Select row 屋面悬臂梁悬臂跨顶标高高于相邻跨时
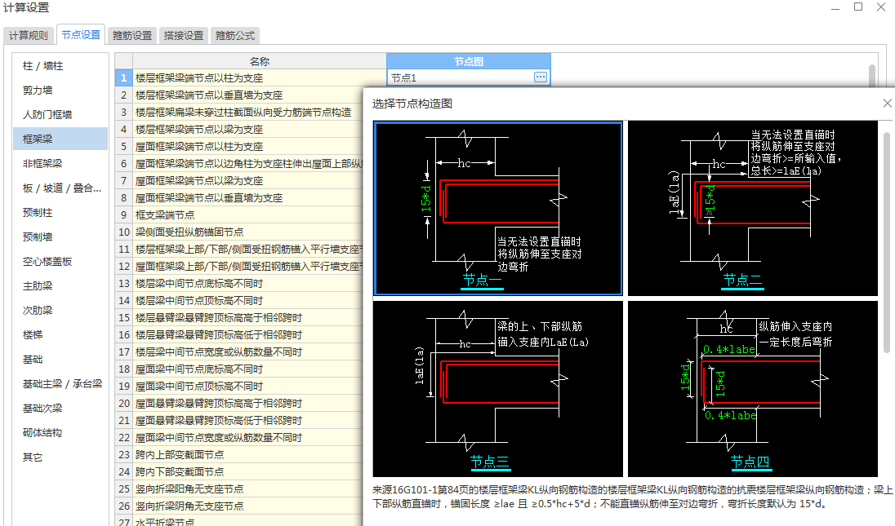This screenshot has height=526, width=895. tap(247, 403)
